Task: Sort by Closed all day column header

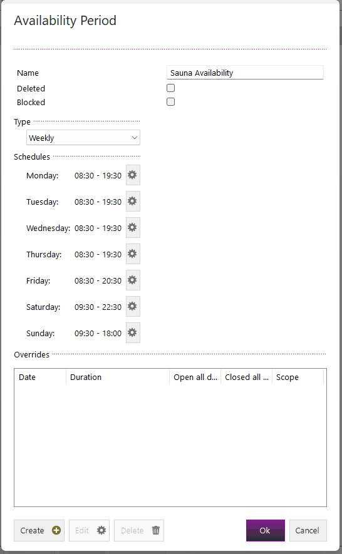Action: coord(247,377)
